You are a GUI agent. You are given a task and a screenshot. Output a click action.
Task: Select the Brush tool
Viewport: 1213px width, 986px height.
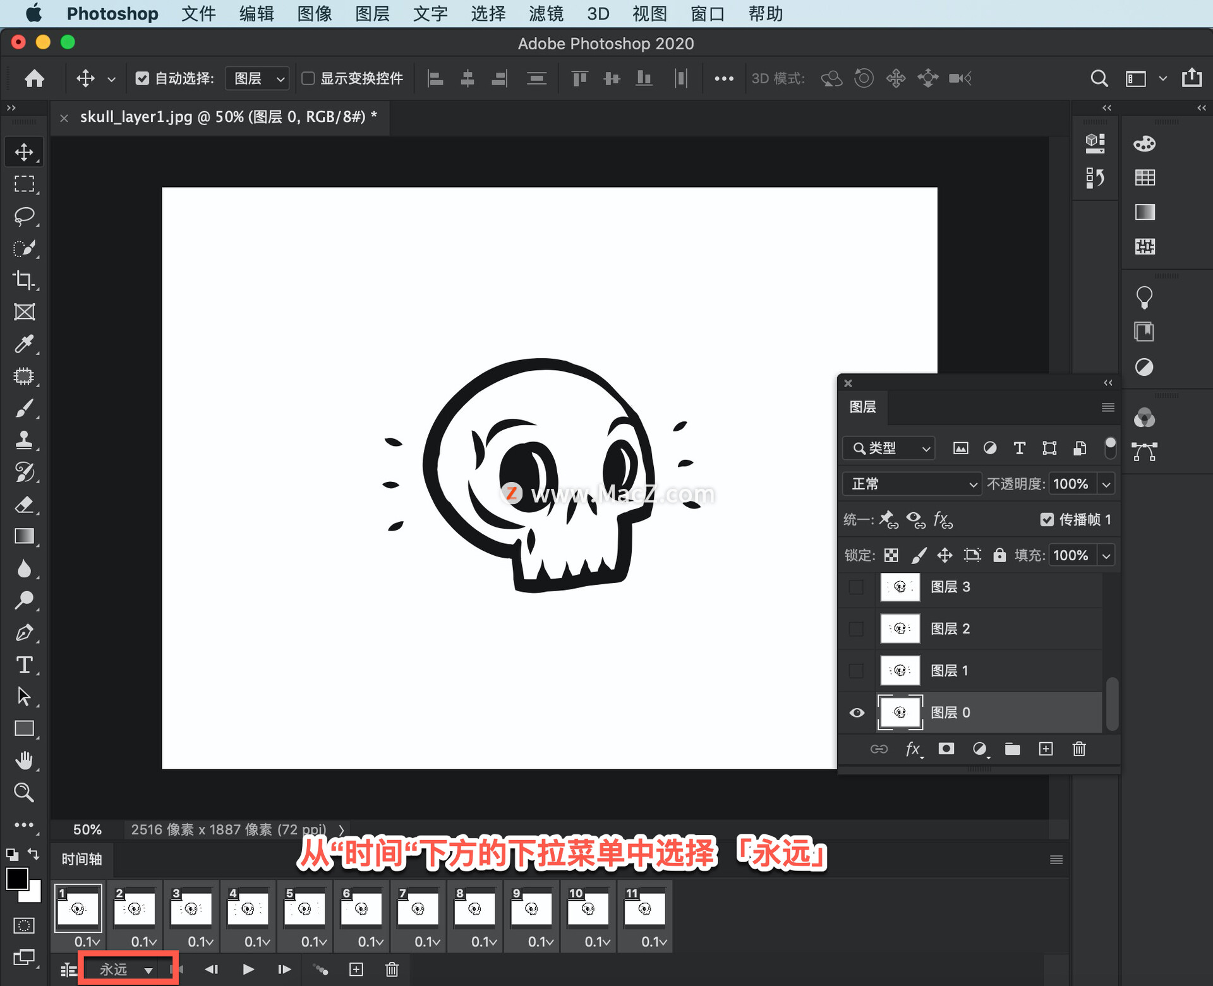(x=24, y=409)
